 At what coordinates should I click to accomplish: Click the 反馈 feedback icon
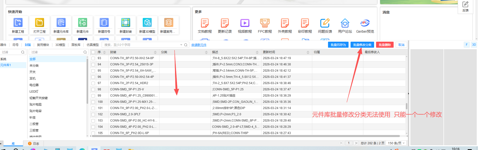pos(465,4)
